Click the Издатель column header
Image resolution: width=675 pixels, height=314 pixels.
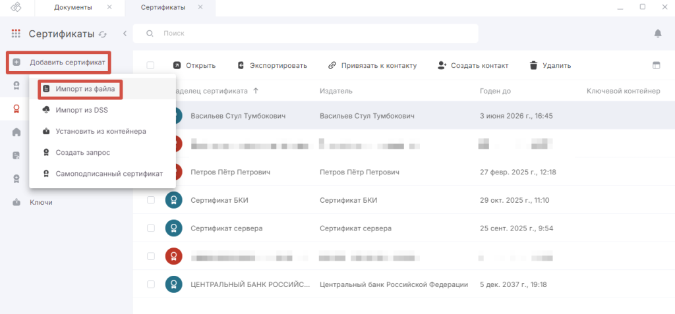(x=336, y=91)
